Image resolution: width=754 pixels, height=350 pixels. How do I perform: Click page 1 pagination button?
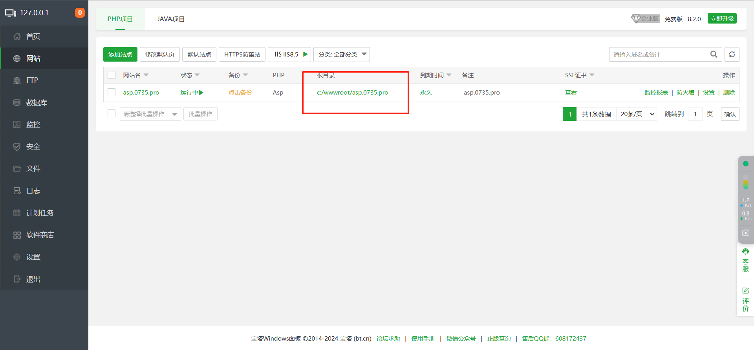(x=569, y=114)
